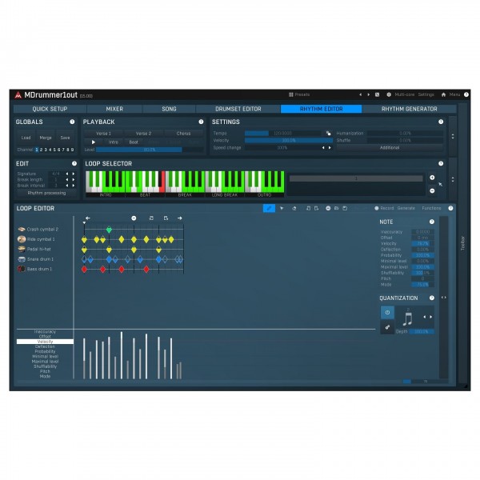Click previous preset arrow in title bar
The height and width of the screenshot is (480, 480).
click(360, 94)
